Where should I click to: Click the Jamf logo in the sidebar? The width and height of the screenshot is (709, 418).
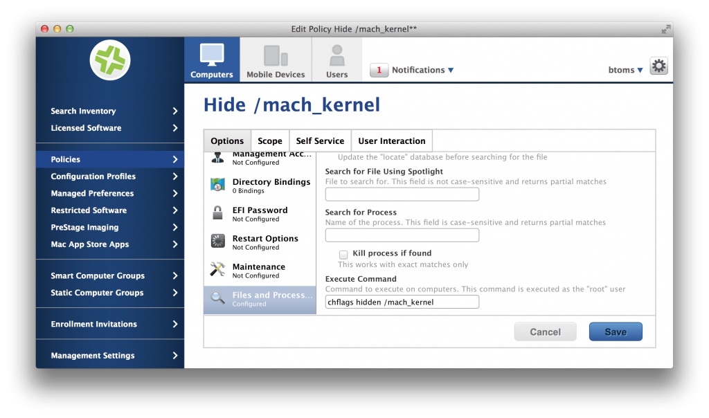pos(109,60)
